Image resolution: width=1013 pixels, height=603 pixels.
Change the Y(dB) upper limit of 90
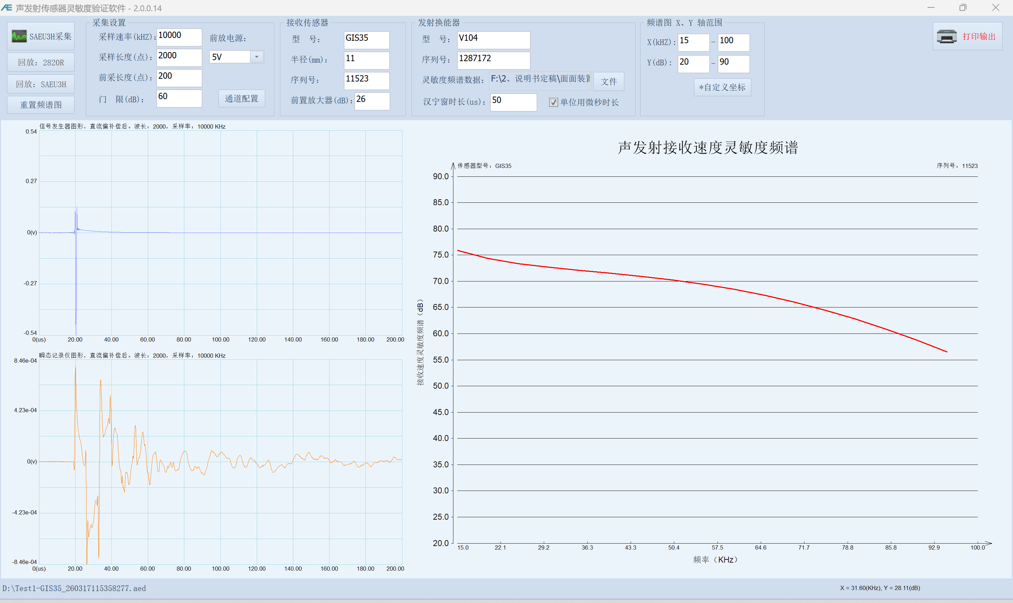coord(734,63)
